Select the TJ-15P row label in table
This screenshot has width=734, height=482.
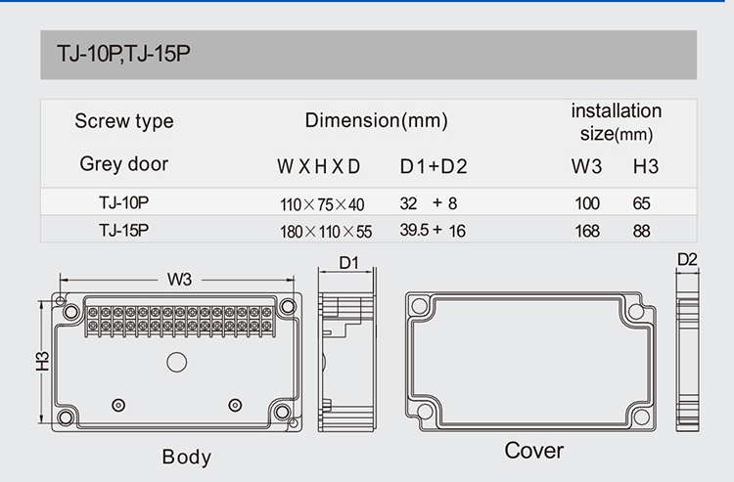coord(123,231)
